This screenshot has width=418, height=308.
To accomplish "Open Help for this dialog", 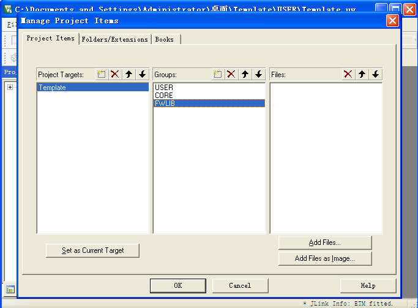I will coord(368,285).
